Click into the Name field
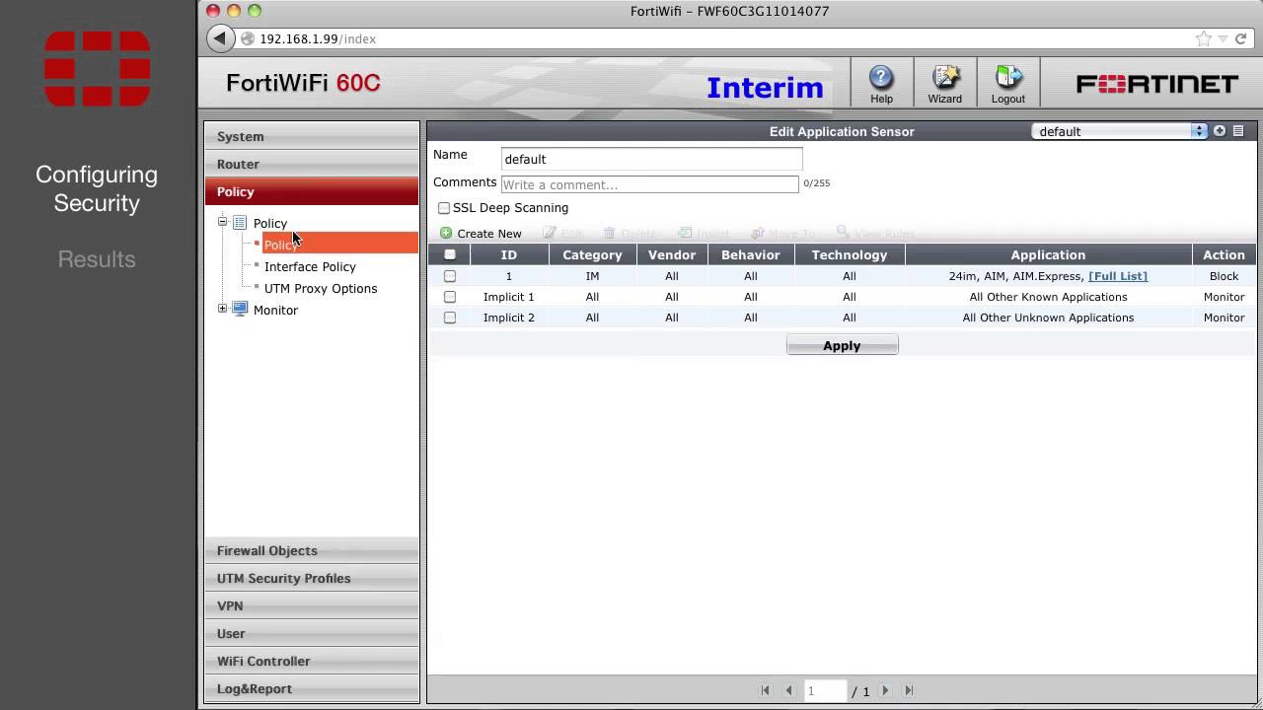This screenshot has width=1263, height=710. (651, 159)
